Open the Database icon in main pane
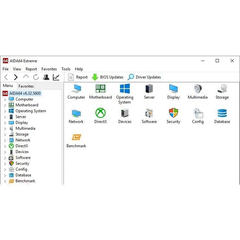 click(222, 113)
